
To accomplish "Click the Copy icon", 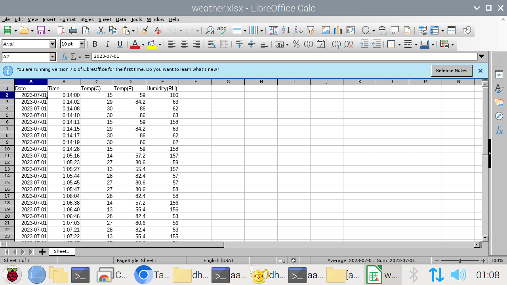I will click(x=113, y=30).
